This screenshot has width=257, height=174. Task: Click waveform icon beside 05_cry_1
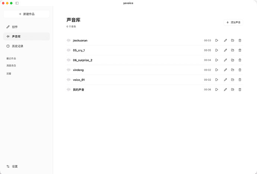click(x=68, y=50)
